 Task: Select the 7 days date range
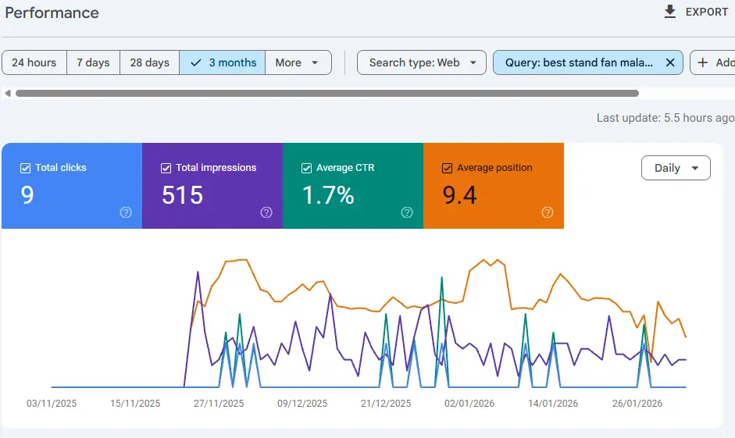pos(93,62)
